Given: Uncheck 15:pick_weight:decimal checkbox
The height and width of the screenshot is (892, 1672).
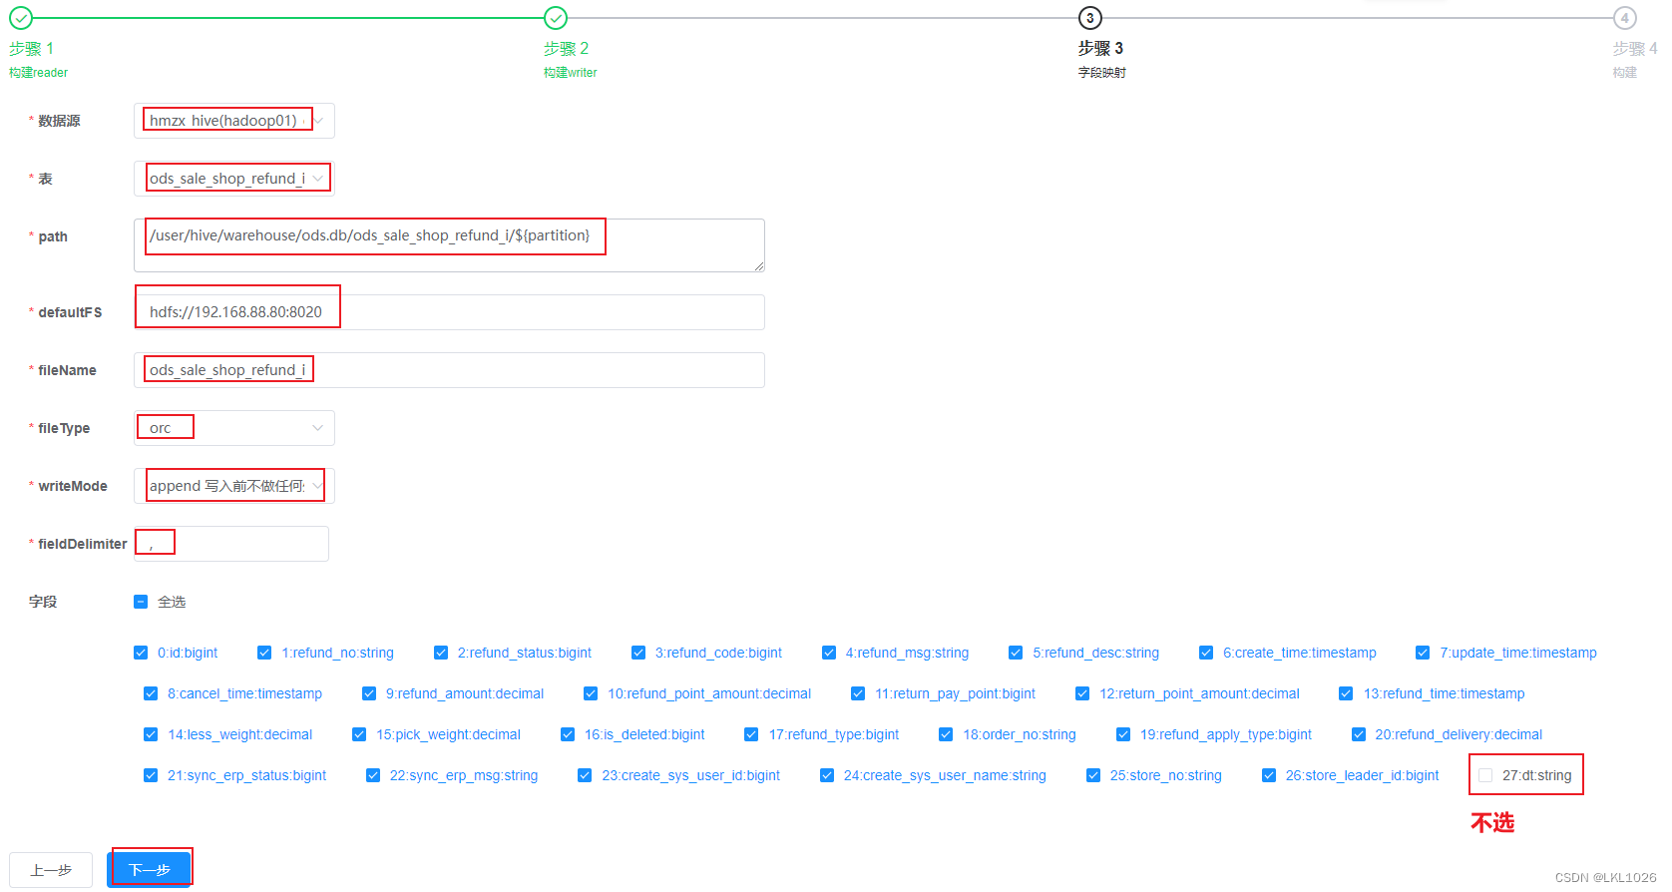Looking at the screenshot, I should [x=359, y=734].
